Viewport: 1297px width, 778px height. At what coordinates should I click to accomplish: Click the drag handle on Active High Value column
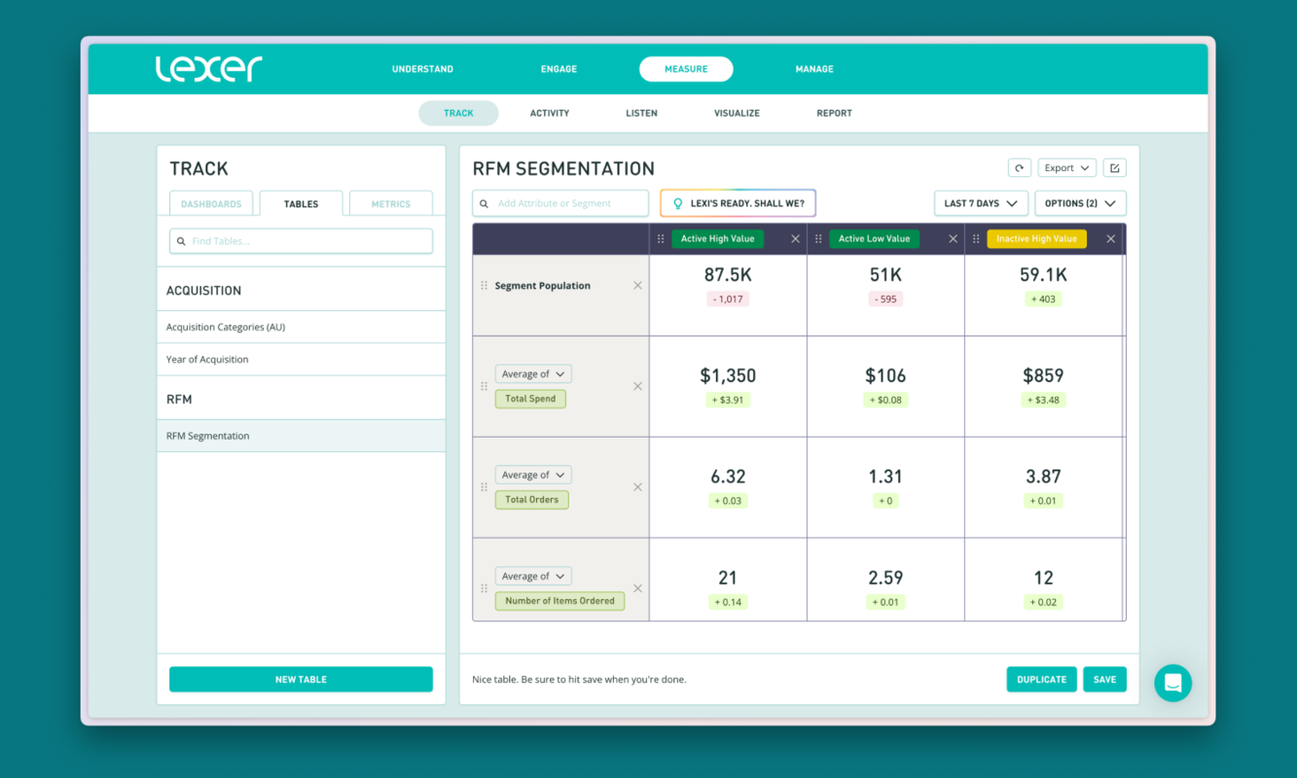[661, 238]
